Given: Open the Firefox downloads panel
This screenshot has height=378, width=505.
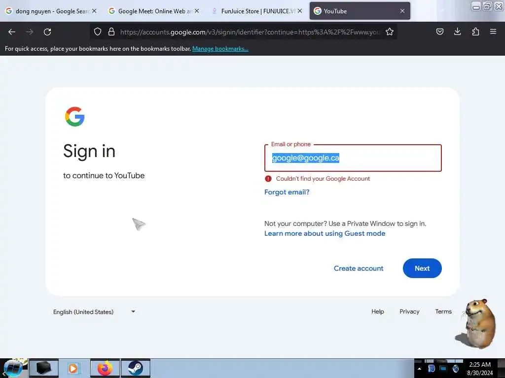Looking at the screenshot, I should (x=457, y=31).
